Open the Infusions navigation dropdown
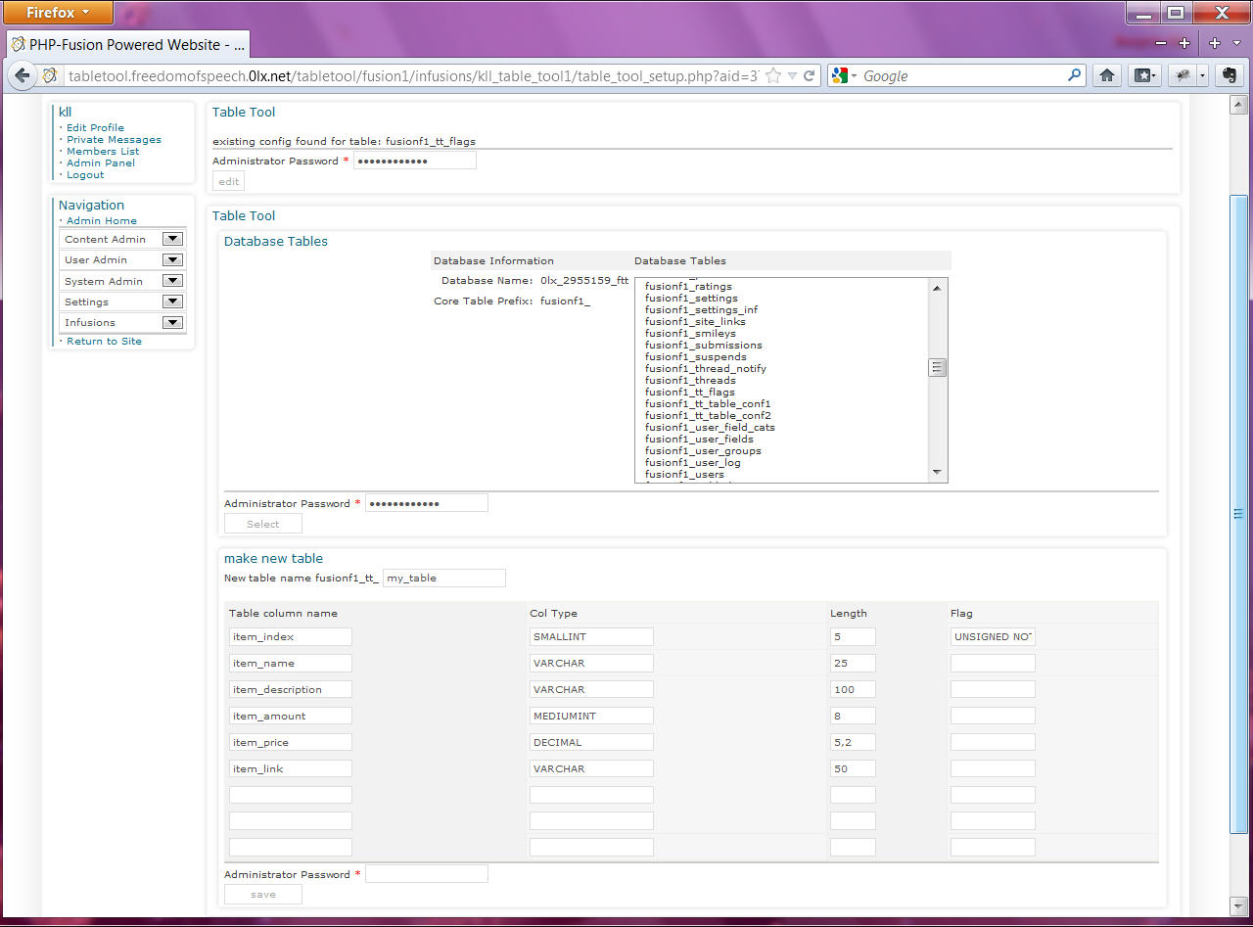Viewport: 1253px width, 927px height. 172,322
